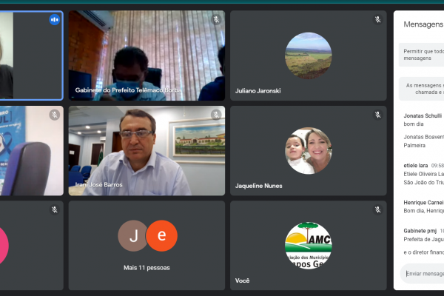Select Irani José Barros video feed
The width and height of the screenshot is (444, 296).
coord(147,151)
